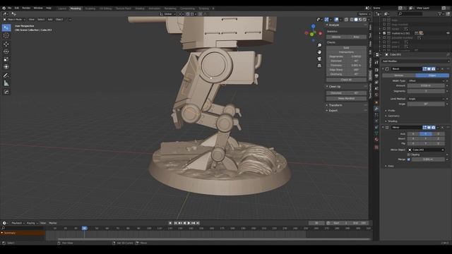The width and height of the screenshot is (452, 254).
Task: Click the Bevel Segments value field
Action: pyautogui.click(x=426, y=91)
